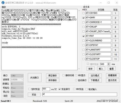Tick HEX checkbox beside AT+CWJAP_DEF
The width and height of the screenshot is (121, 103).
(83, 31)
